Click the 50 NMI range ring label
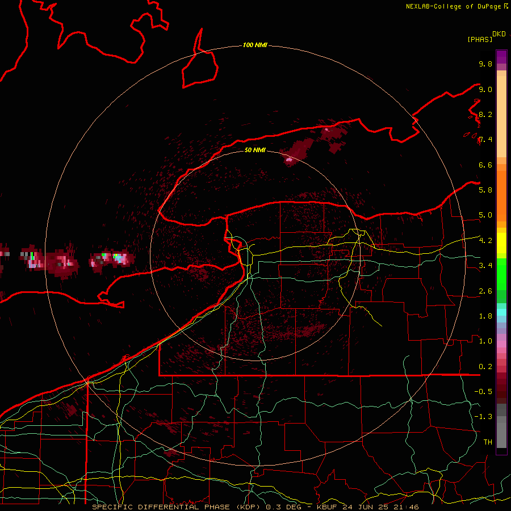Viewport: 511px width, 511px height. point(255,150)
